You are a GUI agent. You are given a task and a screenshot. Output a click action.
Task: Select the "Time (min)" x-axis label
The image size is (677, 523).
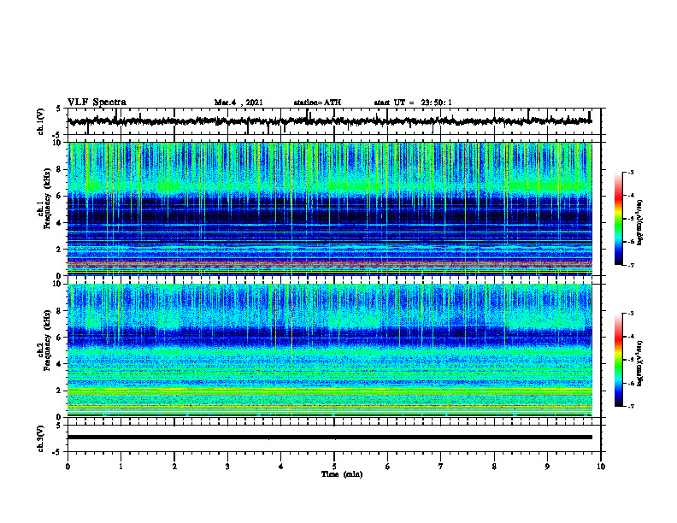[342, 474]
